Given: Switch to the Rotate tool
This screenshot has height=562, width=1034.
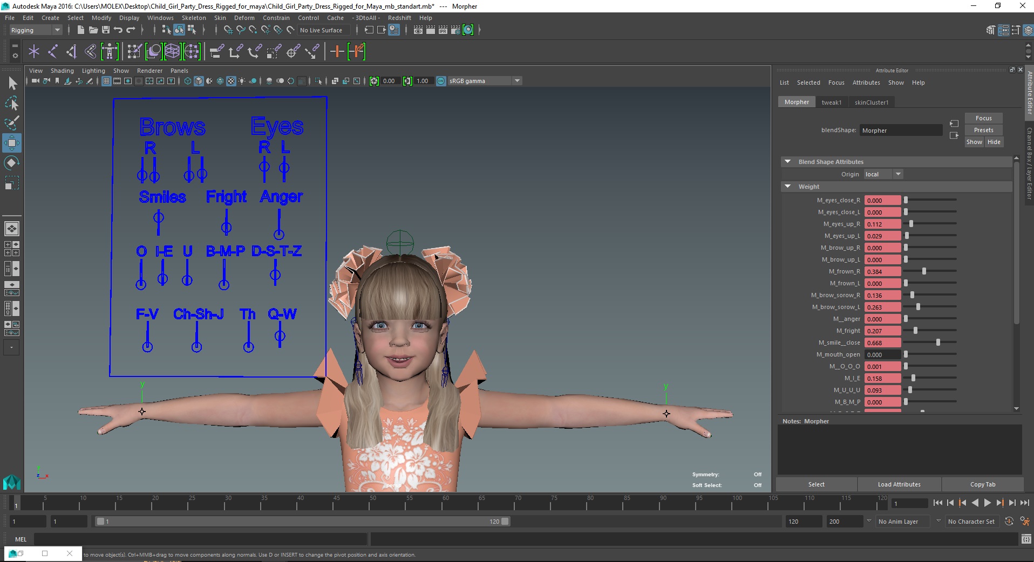Looking at the screenshot, I should (x=12, y=163).
